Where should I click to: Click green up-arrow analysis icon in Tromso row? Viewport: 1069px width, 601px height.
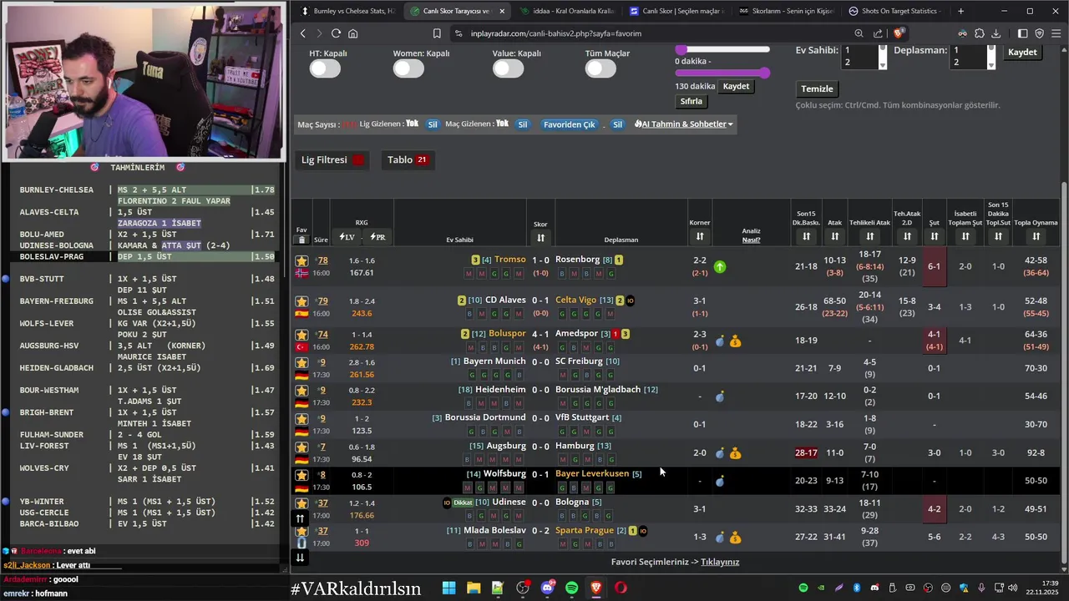click(720, 267)
